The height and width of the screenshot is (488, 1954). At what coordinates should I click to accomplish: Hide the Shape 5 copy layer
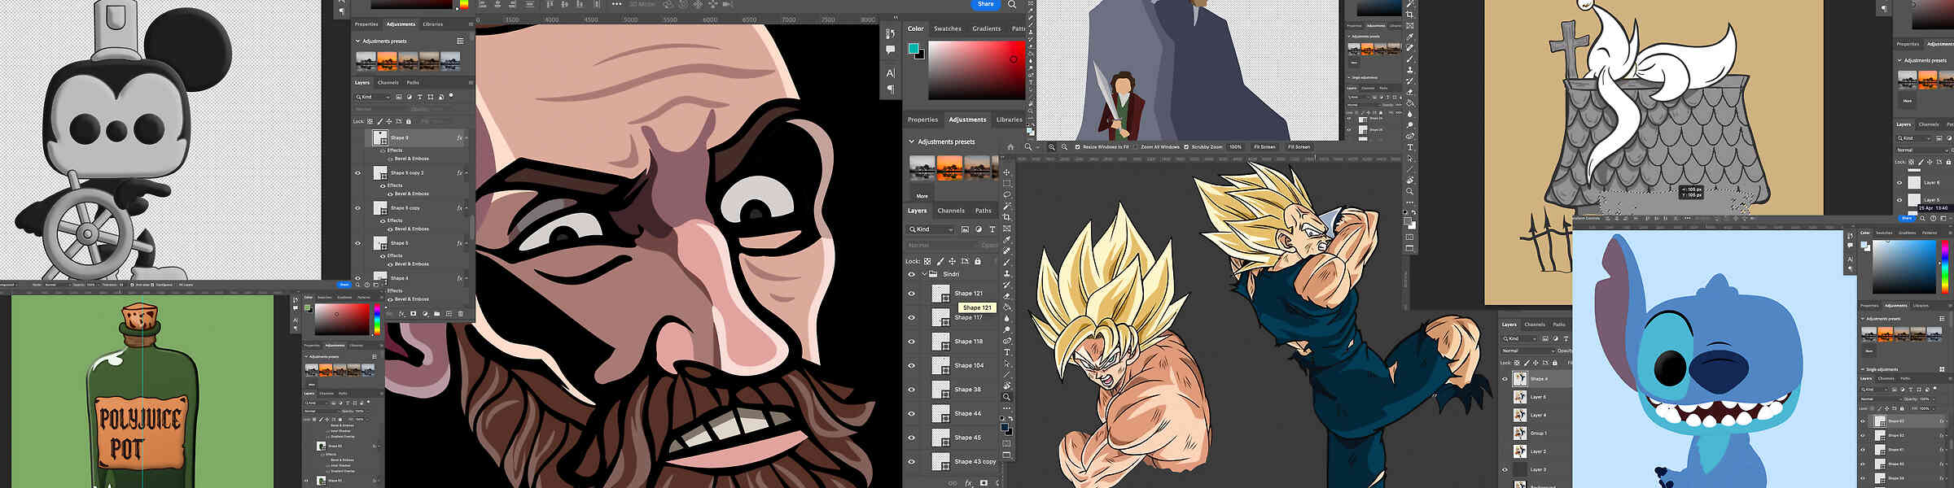tap(357, 208)
